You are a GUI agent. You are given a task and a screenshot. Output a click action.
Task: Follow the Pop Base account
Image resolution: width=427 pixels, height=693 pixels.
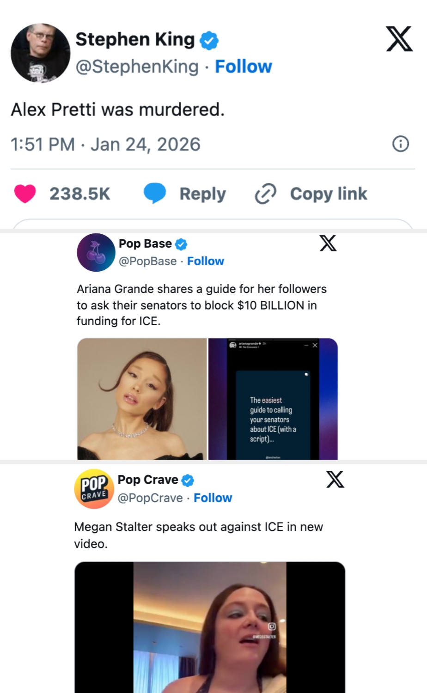206,261
